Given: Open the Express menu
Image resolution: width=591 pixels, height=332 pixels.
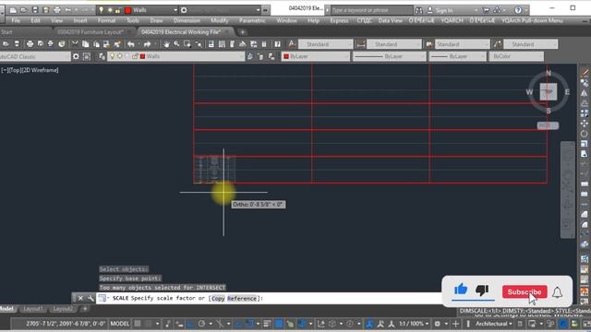Looking at the screenshot, I should point(339,20).
